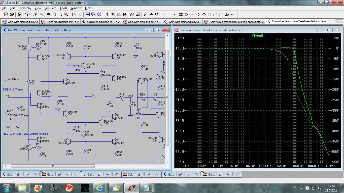Click the Copy icon in the toolbar
Viewport: 344px width, 193px height.
coord(113,14)
